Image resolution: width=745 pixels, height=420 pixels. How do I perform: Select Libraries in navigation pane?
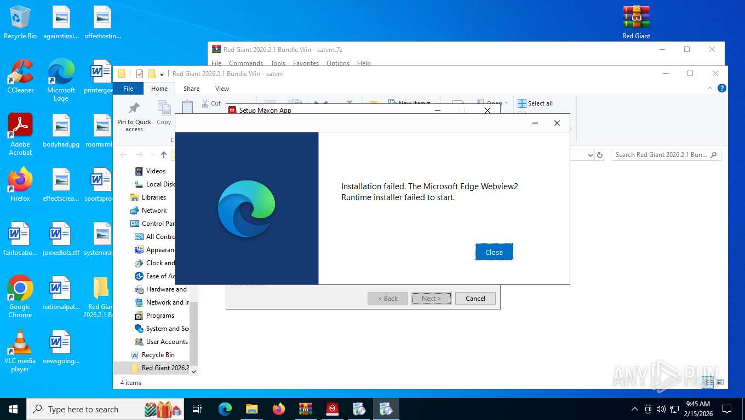pos(154,197)
